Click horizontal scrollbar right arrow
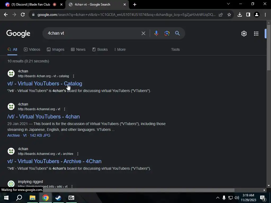The height and width of the screenshot is (203, 271). tap(264, 190)
